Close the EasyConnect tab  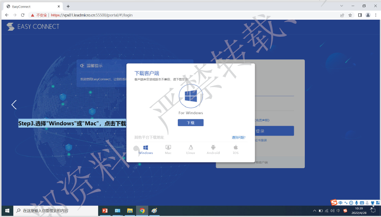58,6
